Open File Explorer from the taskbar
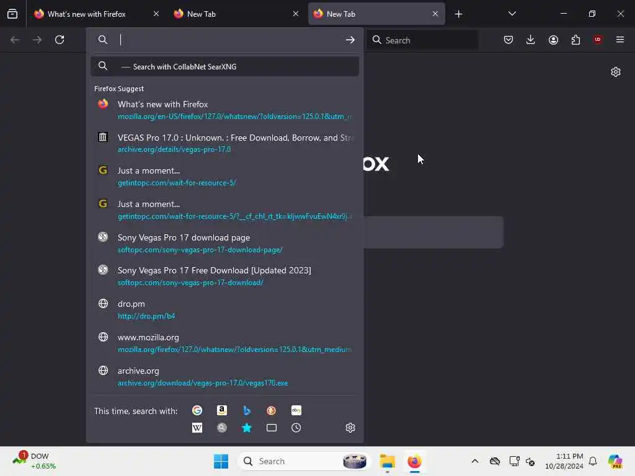The height and width of the screenshot is (476, 635). pyautogui.click(x=387, y=461)
